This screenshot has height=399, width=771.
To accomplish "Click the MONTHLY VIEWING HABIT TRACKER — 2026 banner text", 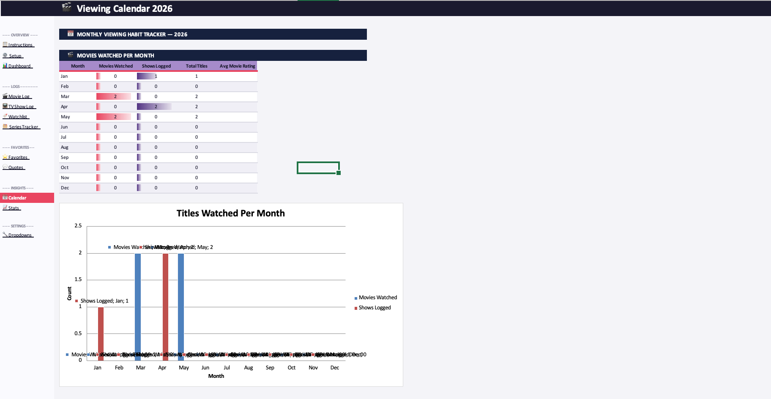I will (x=132, y=34).
